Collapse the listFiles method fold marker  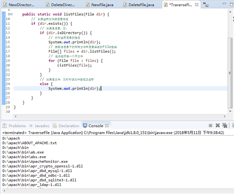pos(11,14)
